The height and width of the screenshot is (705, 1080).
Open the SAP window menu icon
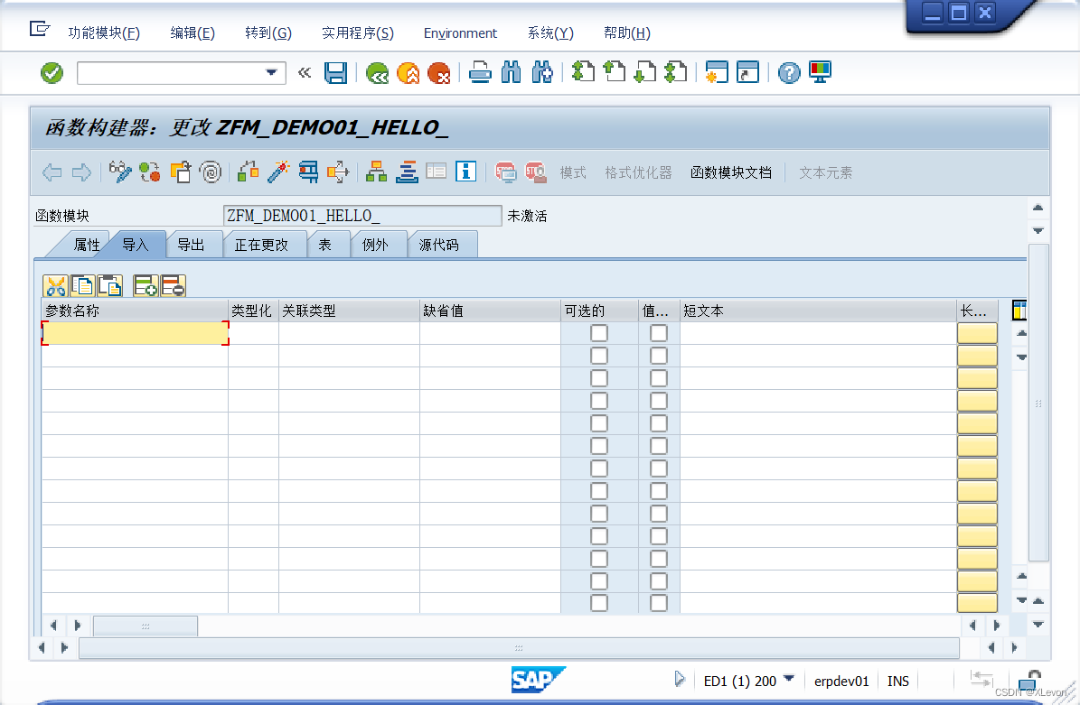(39, 29)
